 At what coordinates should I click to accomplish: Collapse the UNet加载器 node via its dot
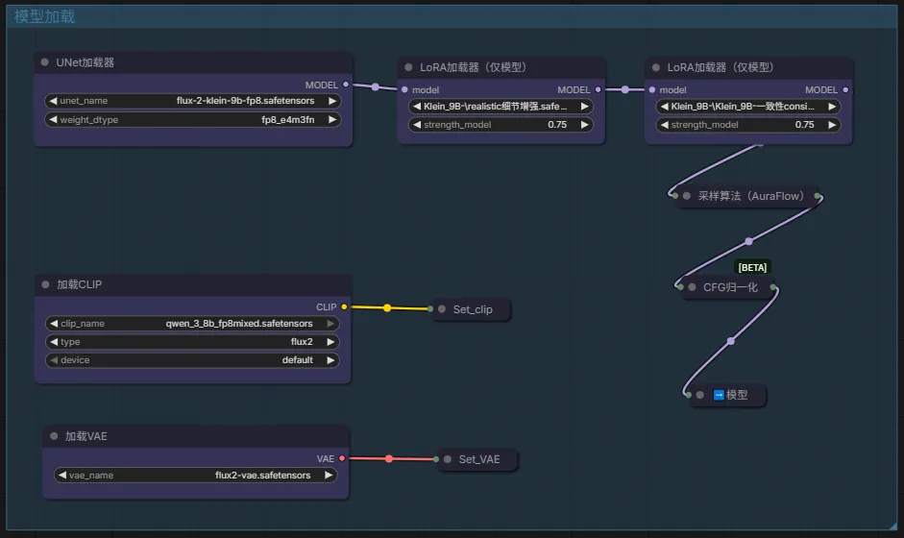(44, 62)
